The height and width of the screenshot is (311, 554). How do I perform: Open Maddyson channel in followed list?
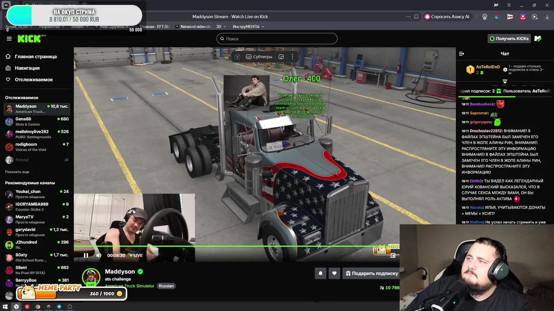tap(37, 109)
